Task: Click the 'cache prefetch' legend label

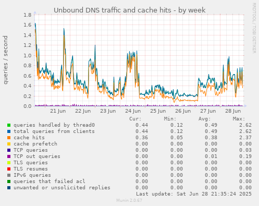Action: tap(35, 144)
